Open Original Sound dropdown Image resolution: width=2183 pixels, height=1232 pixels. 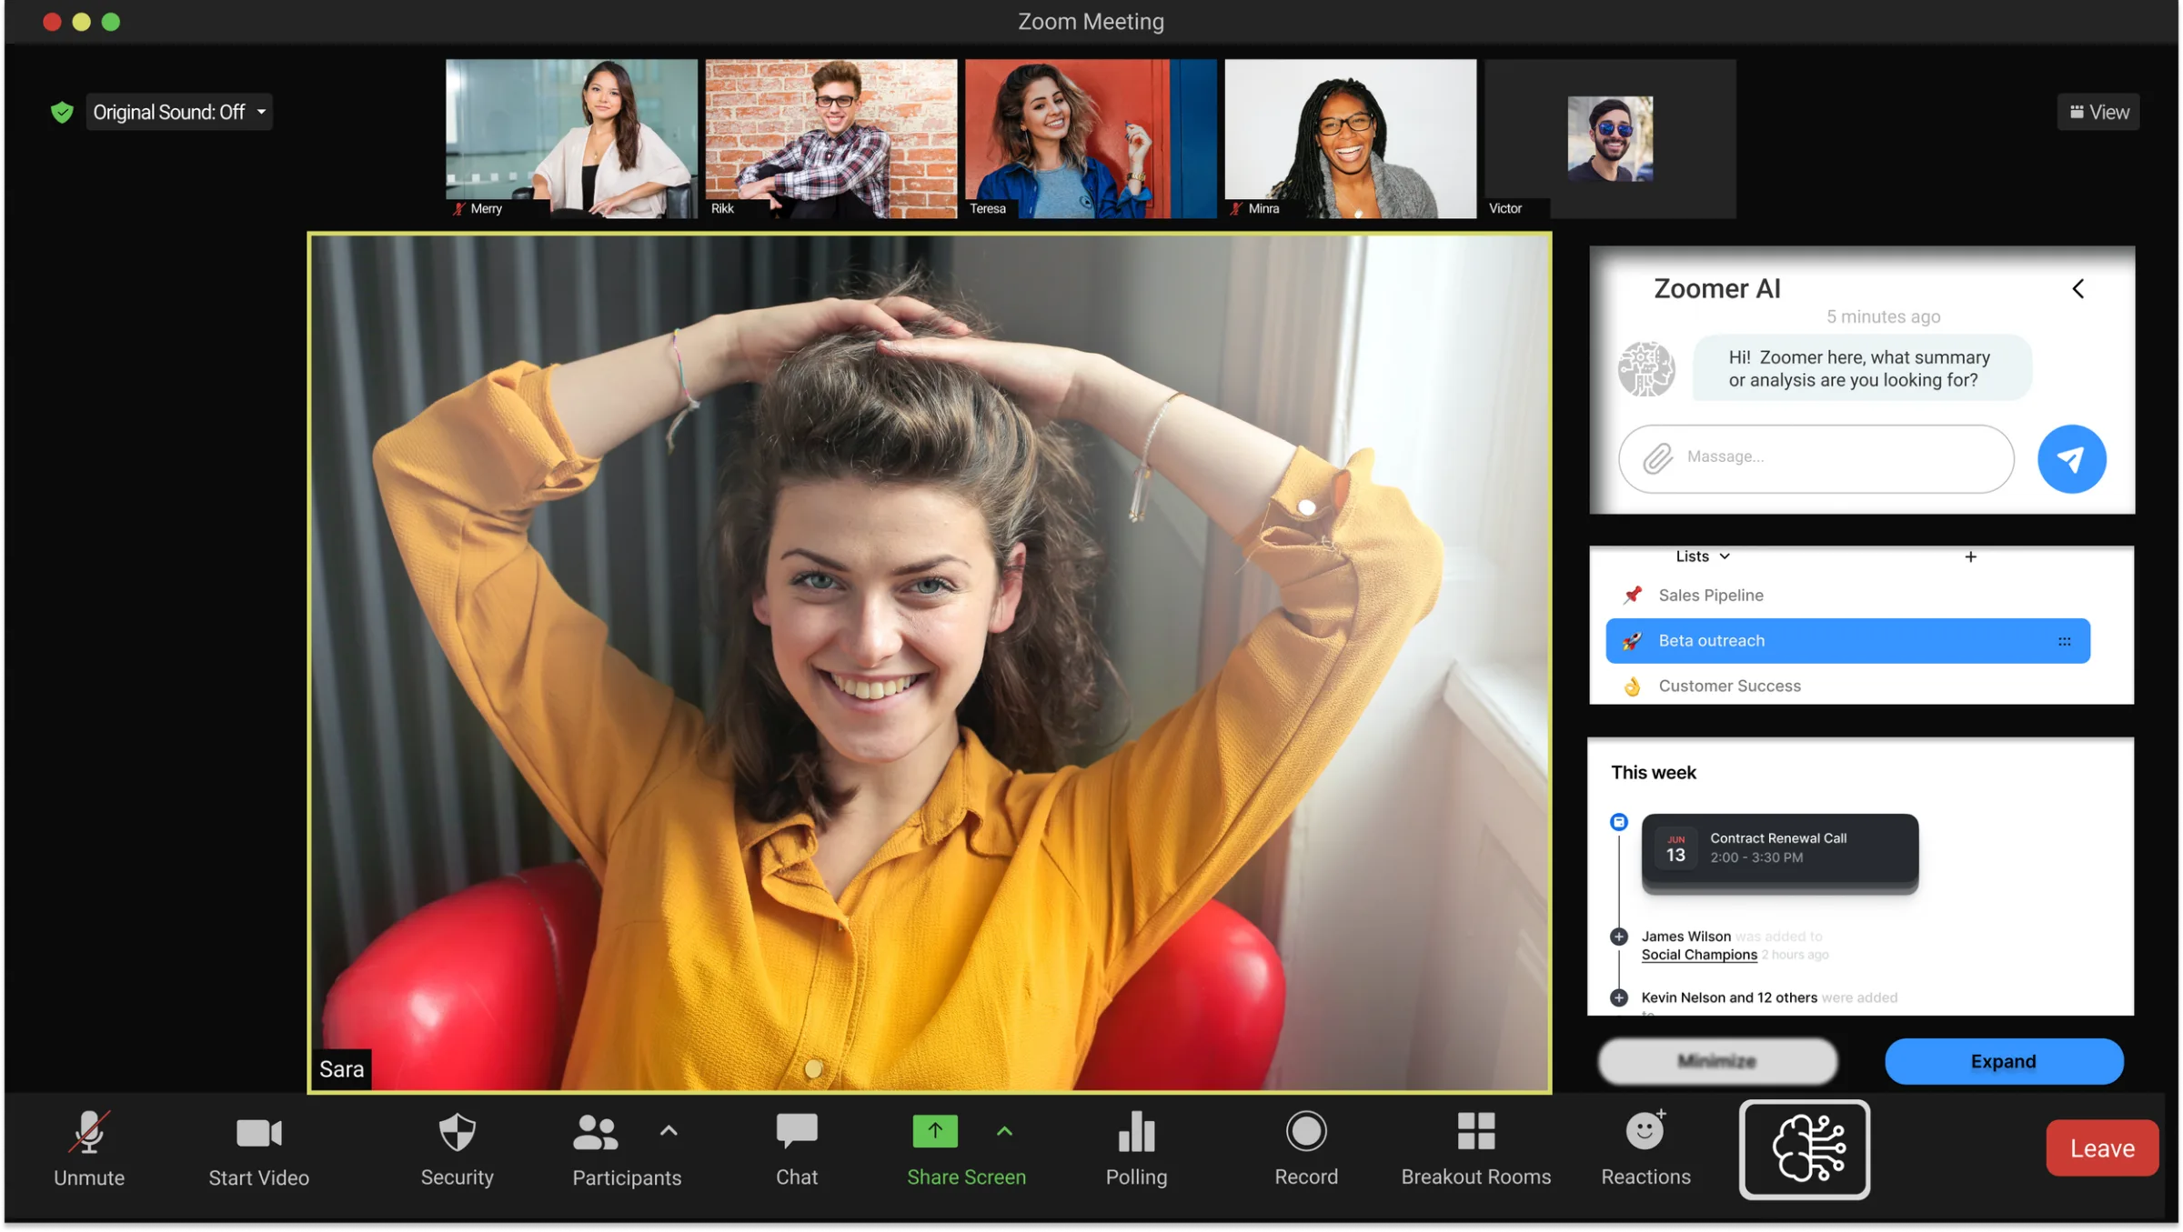(179, 112)
